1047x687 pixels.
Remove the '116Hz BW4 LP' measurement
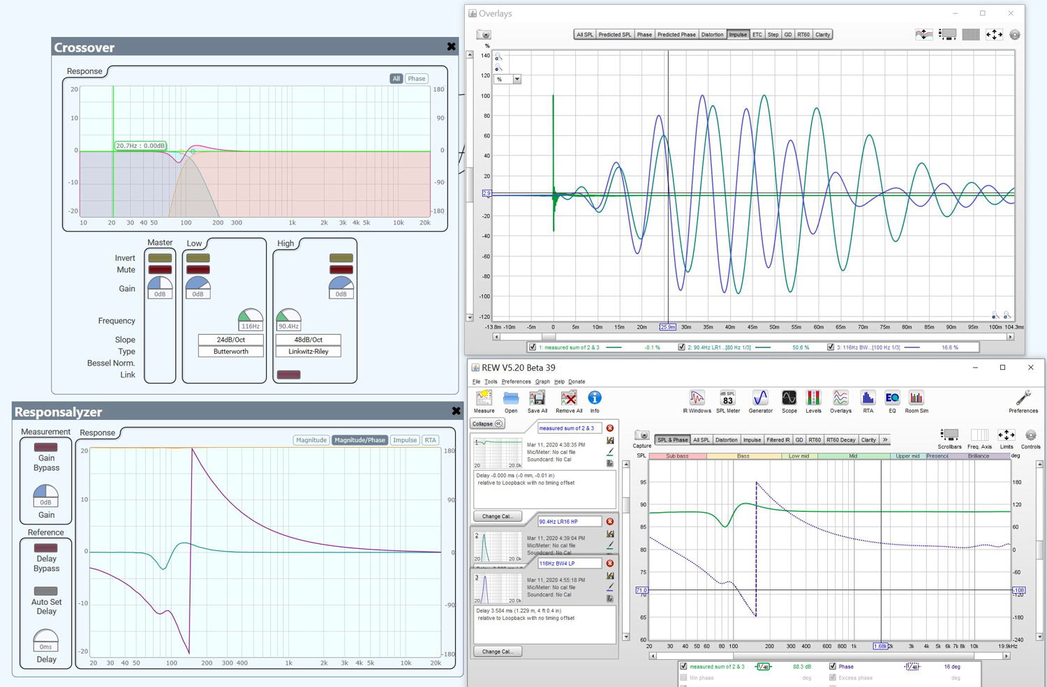[609, 564]
